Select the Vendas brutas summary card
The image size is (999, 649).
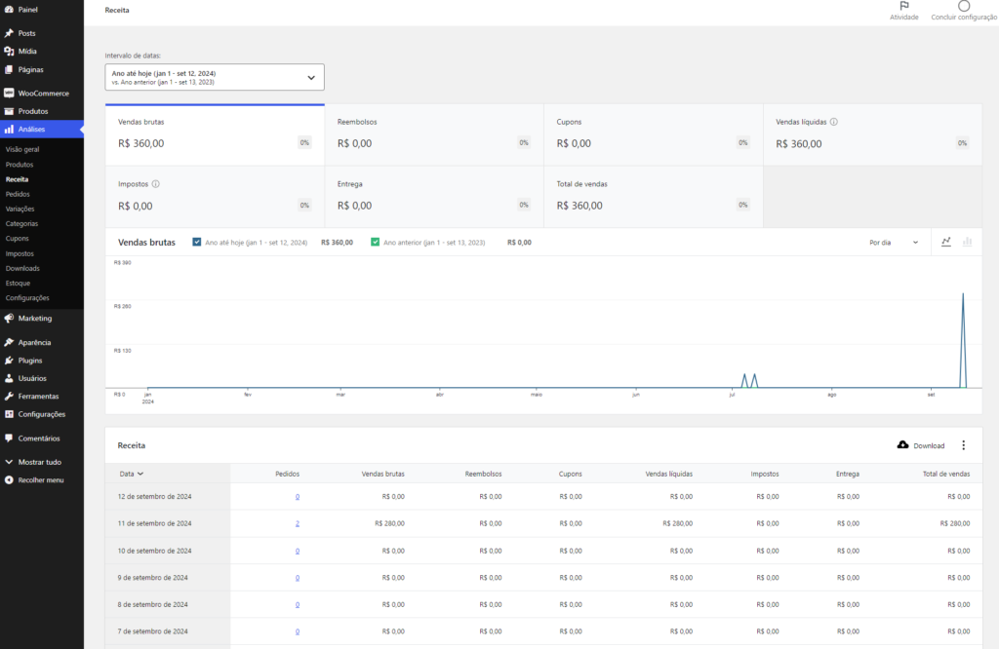[x=215, y=134]
